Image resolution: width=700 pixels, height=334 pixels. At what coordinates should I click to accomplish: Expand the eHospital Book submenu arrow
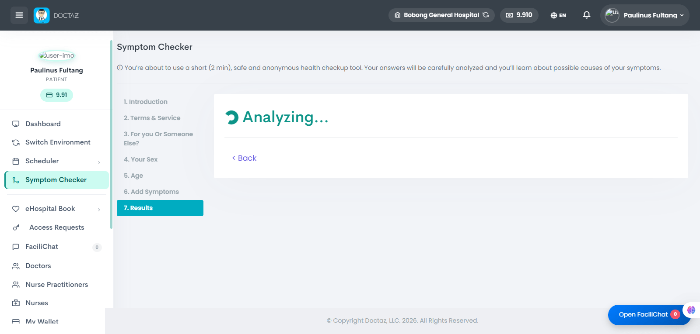click(x=99, y=210)
